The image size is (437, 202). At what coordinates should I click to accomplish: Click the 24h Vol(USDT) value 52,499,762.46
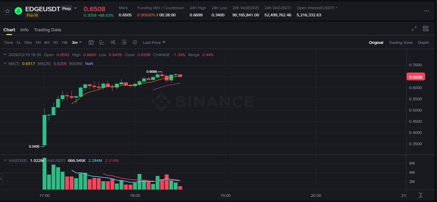[x=278, y=15]
